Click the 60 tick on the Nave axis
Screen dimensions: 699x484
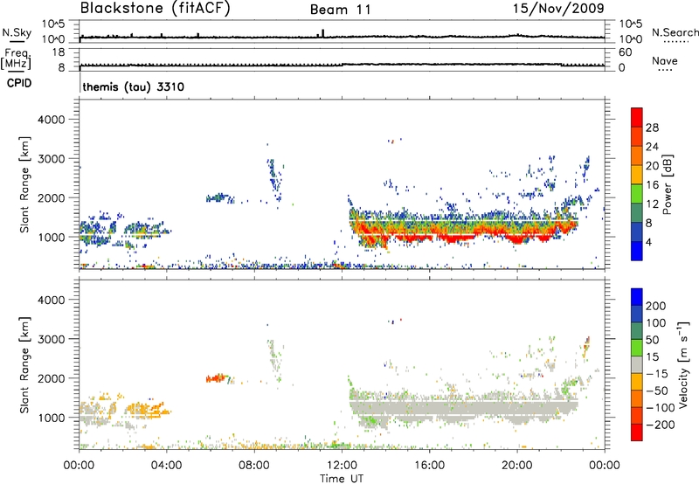(625, 52)
